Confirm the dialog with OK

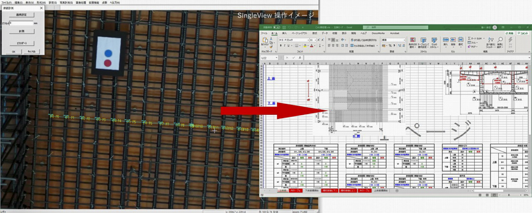pos(13,51)
